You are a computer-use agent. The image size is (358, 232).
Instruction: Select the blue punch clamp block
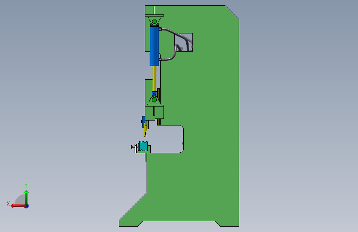pyautogui.click(x=143, y=121)
